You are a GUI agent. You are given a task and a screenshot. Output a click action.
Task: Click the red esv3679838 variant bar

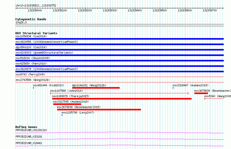click(99, 110)
